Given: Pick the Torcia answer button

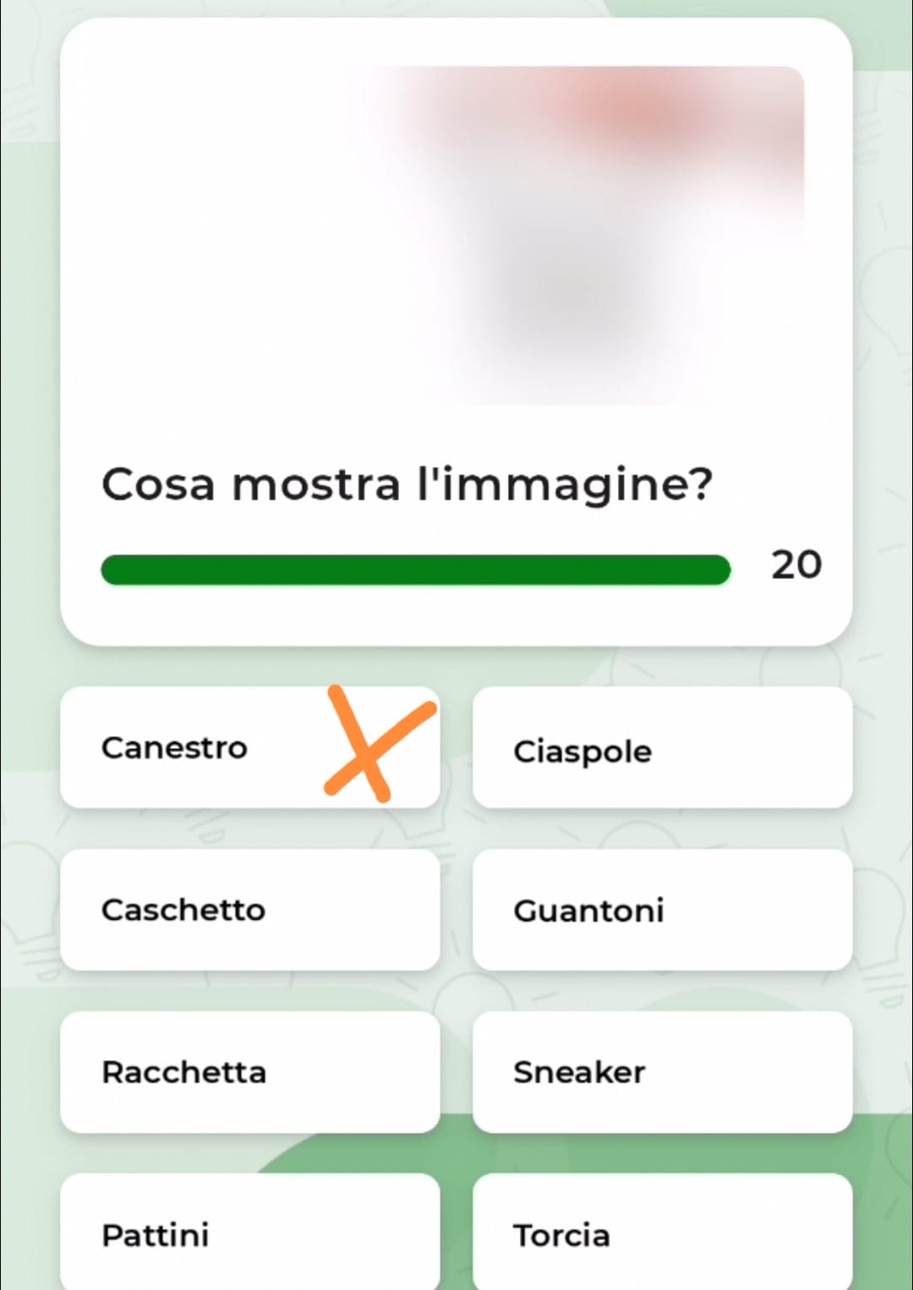Looking at the screenshot, I should 663,1233.
